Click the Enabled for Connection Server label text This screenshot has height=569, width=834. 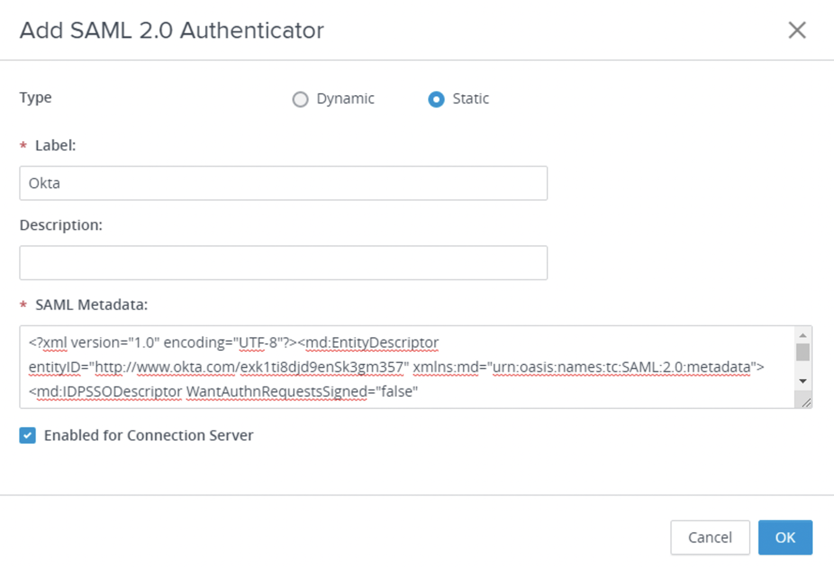(148, 435)
